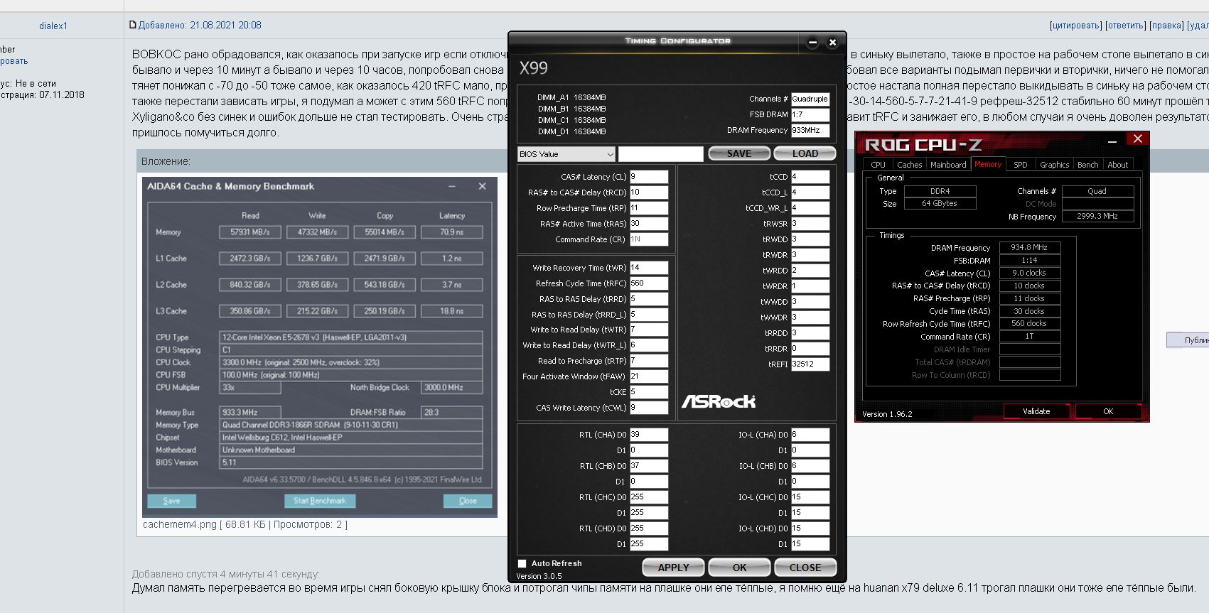Click Close button in AIDA64 benchmark
The image size is (1209, 613).
pyautogui.click(x=468, y=501)
